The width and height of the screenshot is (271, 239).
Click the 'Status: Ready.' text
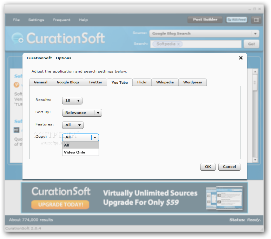click(x=245, y=220)
